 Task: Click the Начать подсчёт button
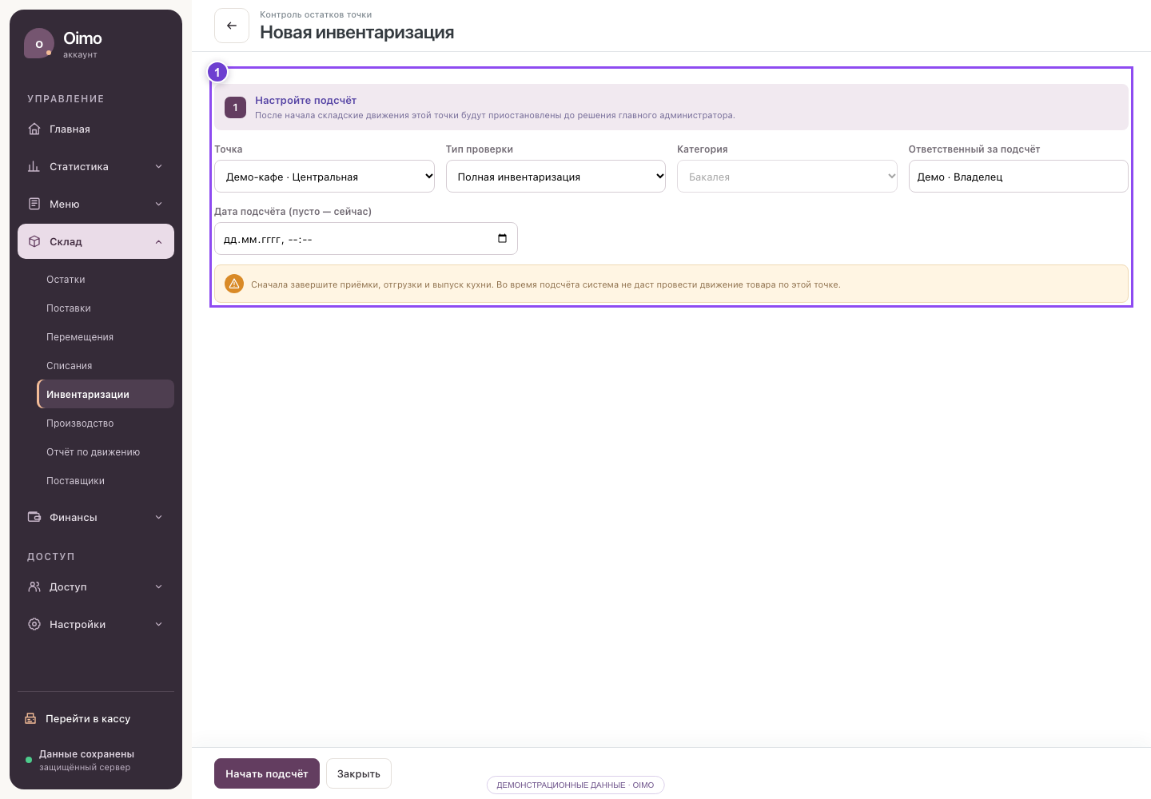point(267,773)
